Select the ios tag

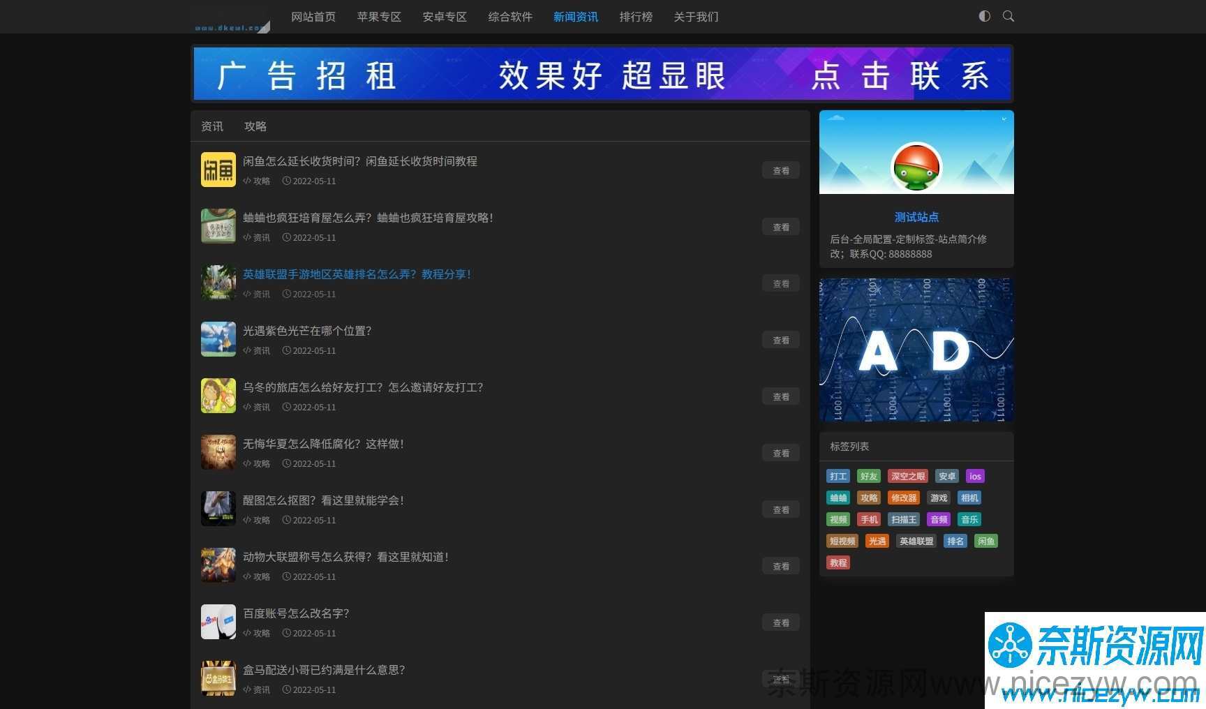(x=975, y=476)
